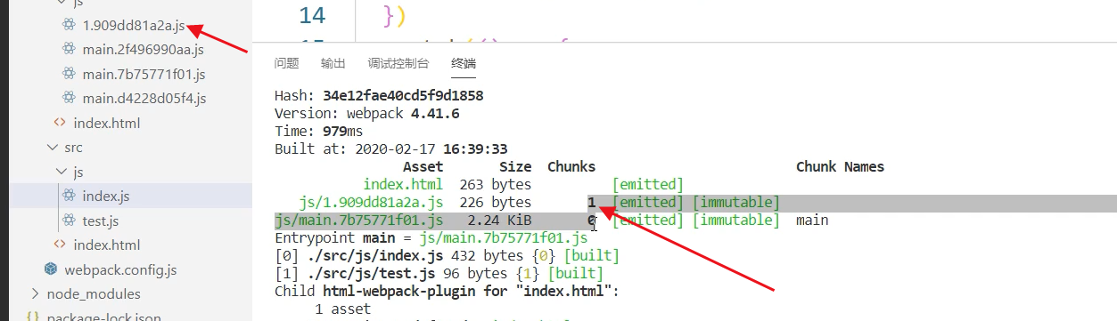
Task: Select main.7b75771f01.js in the file tree
Action: point(144,74)
